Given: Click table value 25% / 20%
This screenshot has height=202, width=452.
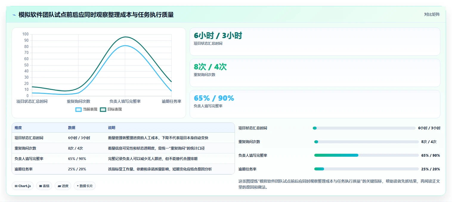Looking at the screenshot, I should (x=77, y=169).
